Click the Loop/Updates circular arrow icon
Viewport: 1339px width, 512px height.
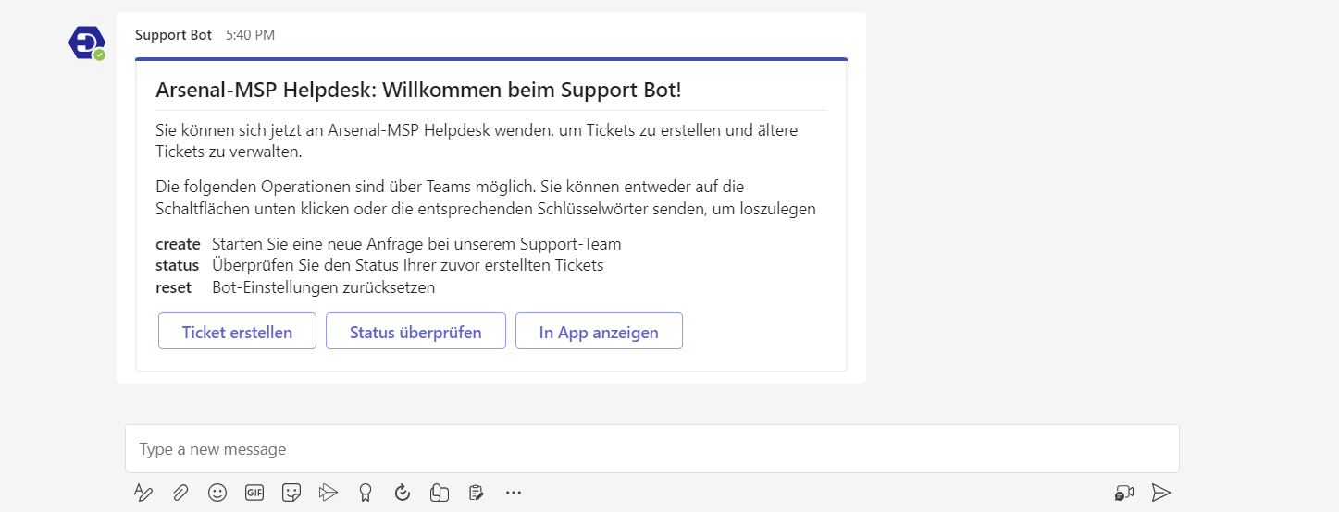(403, 493)
